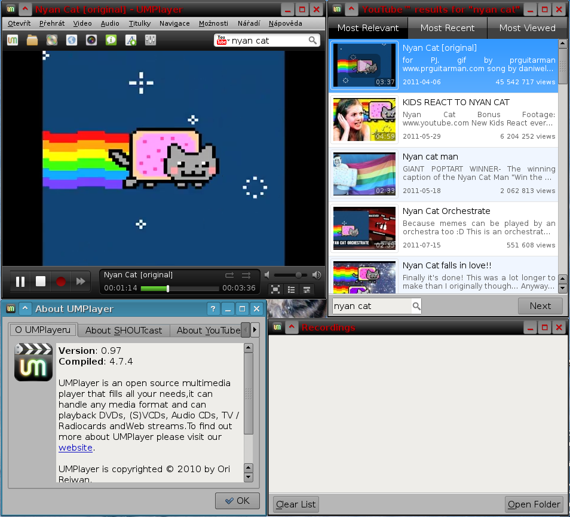The height and width of the screenshot is (517, 570).
Task: Toggle repeat mode in the player display
Action: point(229,275)
